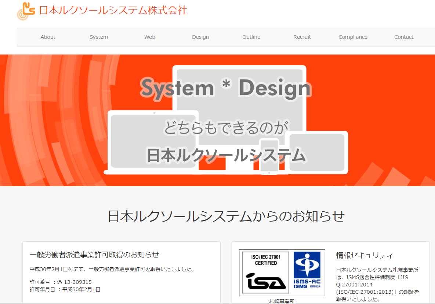Click the 情報セキュリティ heading
The height and width of the screenshot is (304, 435).
coord(365,255)
